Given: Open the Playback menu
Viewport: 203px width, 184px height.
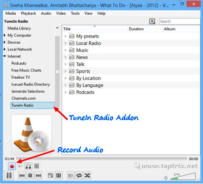Looking at the screenshot, I should click(x=28, y=13).
